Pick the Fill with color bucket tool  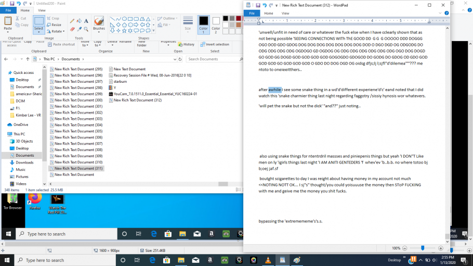pos(79,21)
